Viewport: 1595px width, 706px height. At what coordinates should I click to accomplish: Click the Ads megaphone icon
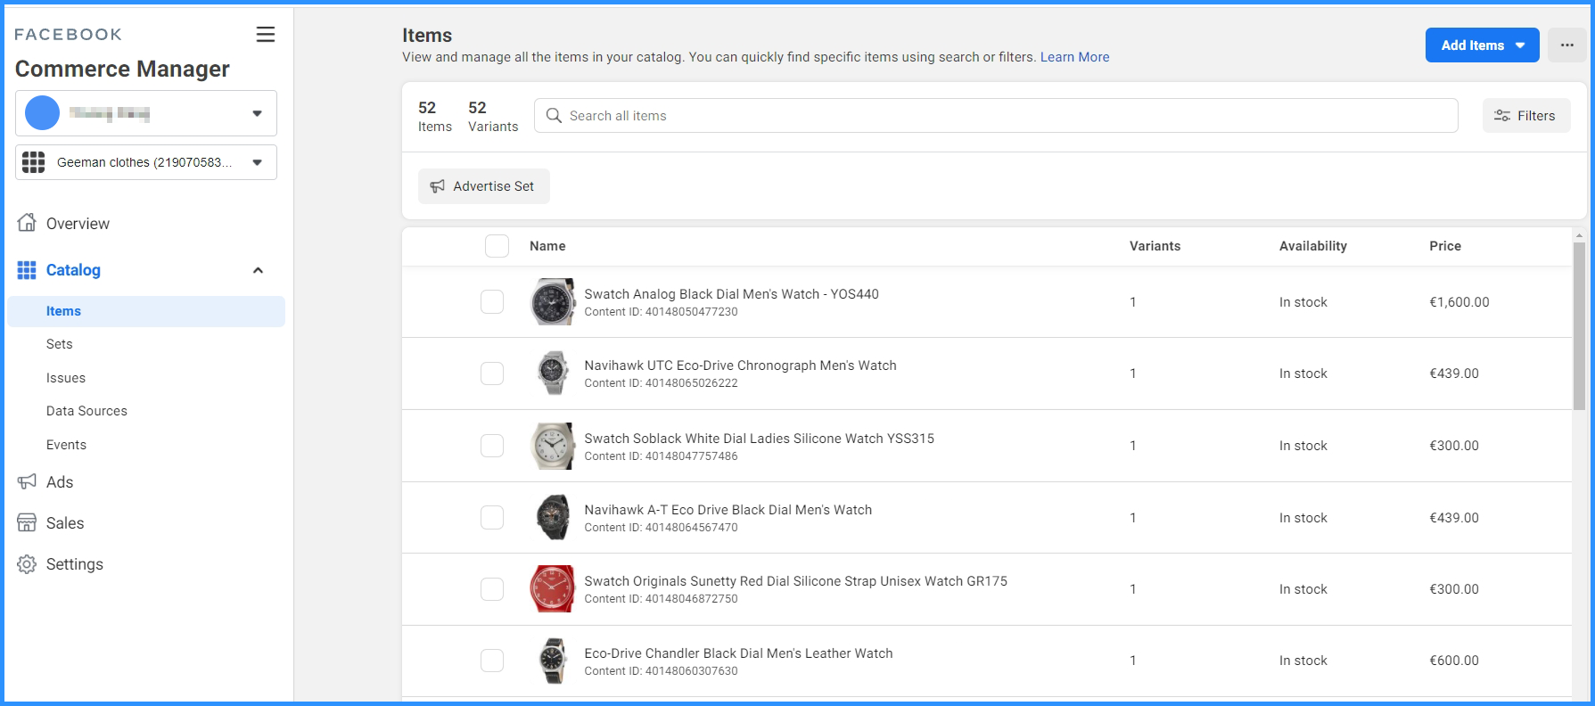coord(27,482)
